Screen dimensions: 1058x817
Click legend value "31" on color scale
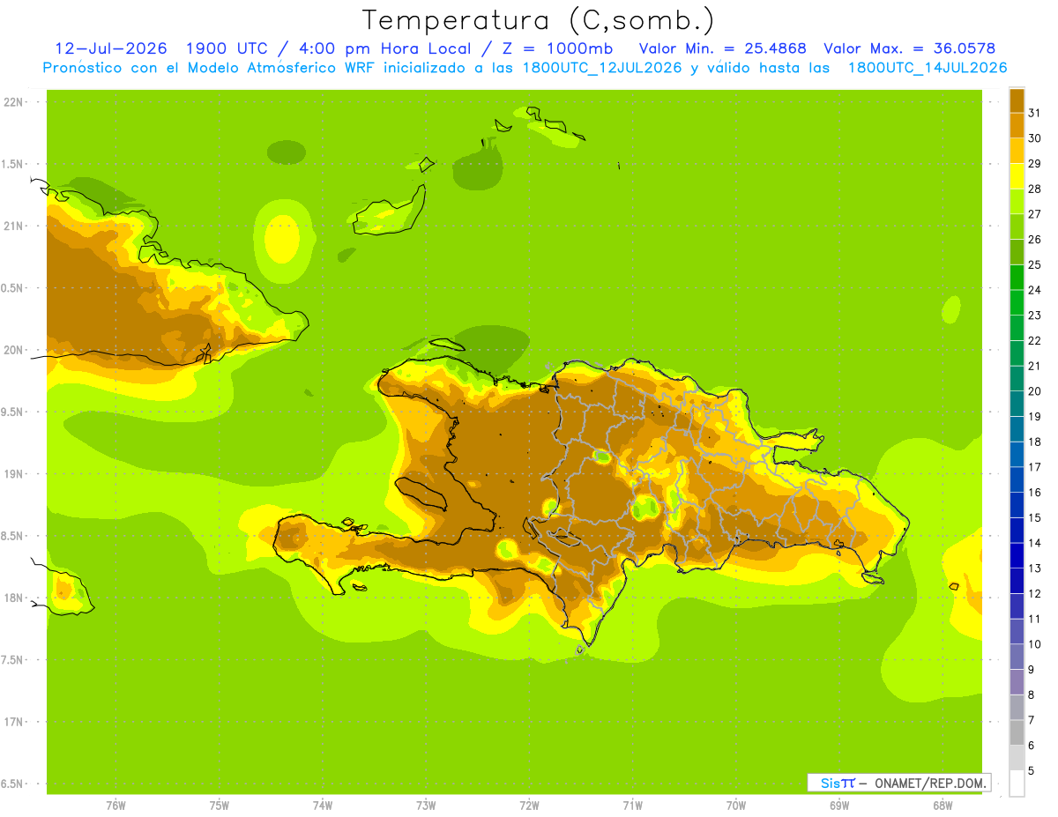pos(1034,113)
